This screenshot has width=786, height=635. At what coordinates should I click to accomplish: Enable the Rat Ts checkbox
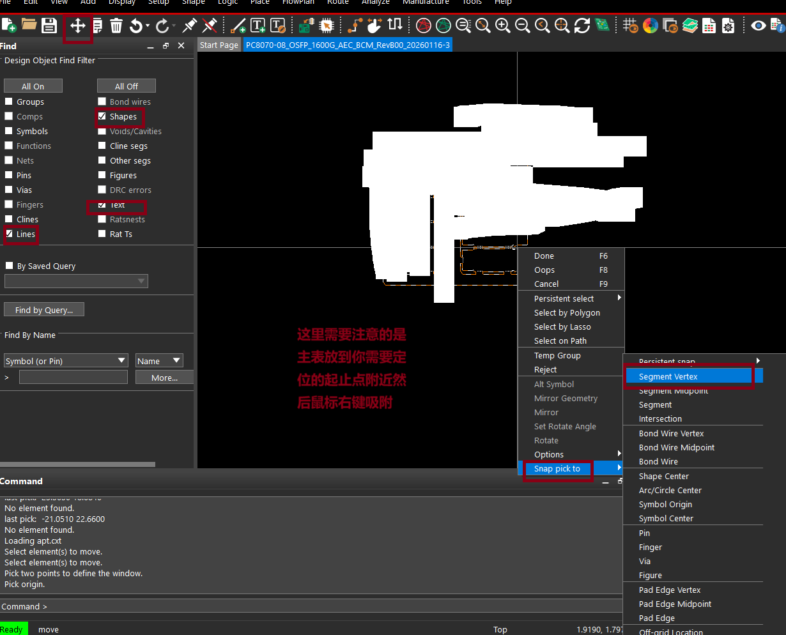pos(102,234)
